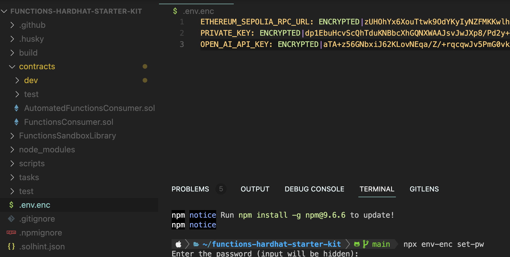Click the git icon beside .gitignore
510x257 pixels.
coord(11,219)
